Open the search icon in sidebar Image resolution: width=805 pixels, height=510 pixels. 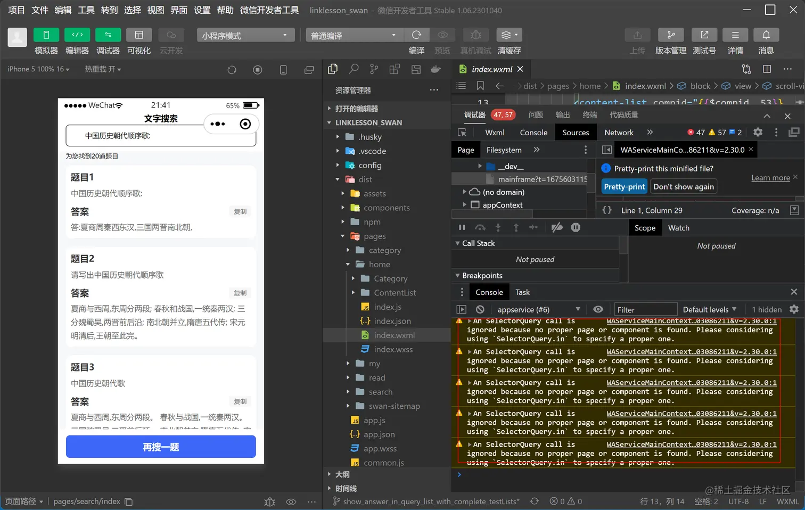coord(354,69)
